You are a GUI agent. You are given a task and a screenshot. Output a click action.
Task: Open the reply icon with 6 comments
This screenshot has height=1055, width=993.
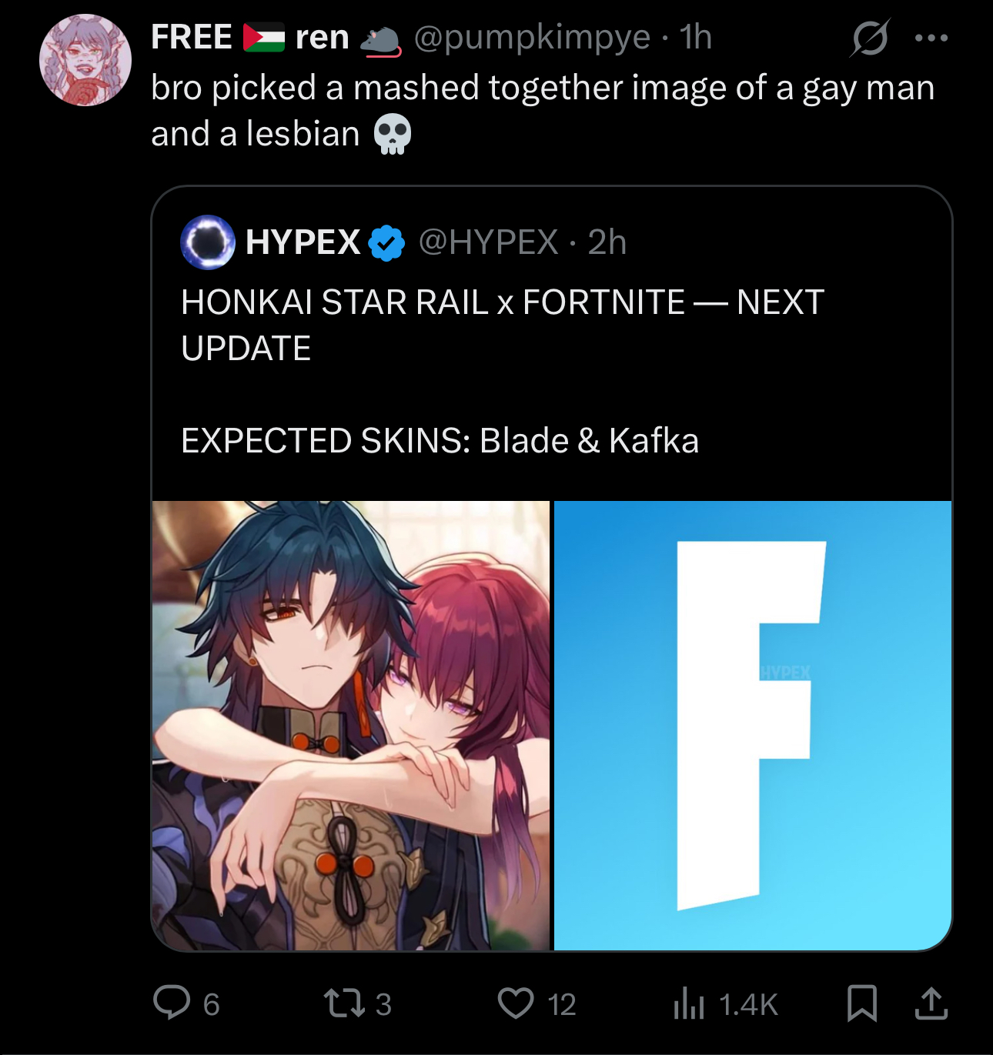(x=171, y=1003)
